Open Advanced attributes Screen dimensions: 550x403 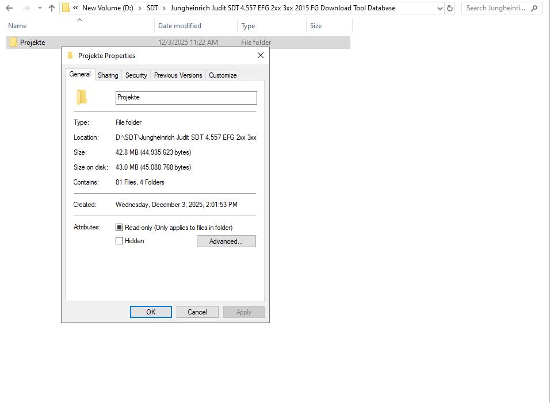tap(226, 241)
